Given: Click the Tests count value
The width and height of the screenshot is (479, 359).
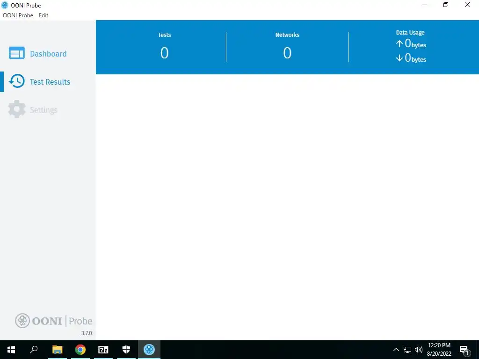Looking at the screenshot, I should pos(164,53).
